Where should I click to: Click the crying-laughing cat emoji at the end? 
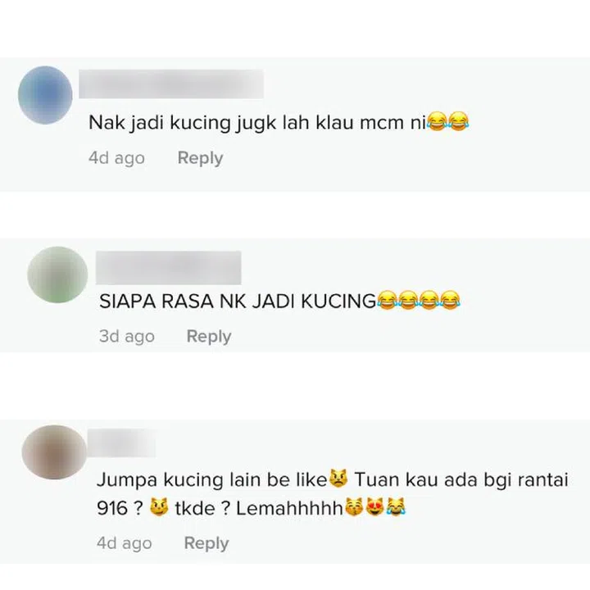tap(396, 507)
